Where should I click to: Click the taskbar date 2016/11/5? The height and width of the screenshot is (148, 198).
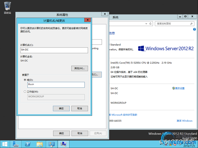tap(189, 146)
